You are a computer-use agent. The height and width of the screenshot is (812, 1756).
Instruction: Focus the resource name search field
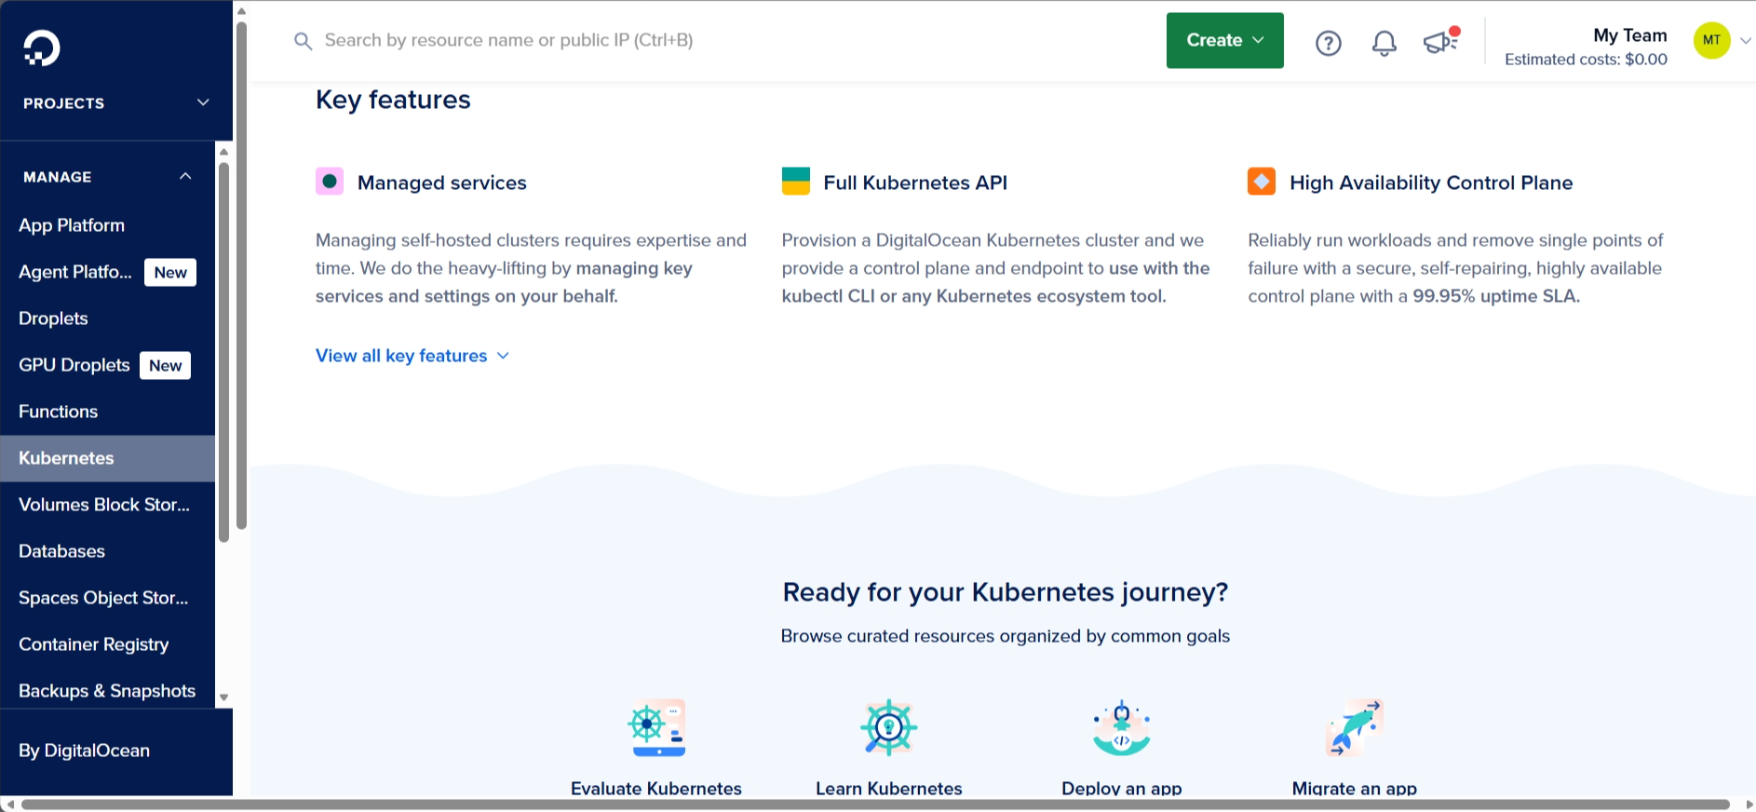click(508, 41)
